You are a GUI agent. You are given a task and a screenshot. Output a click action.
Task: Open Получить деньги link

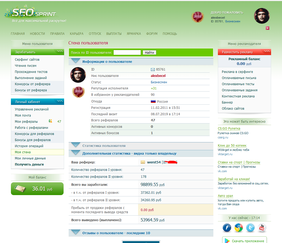pos(29,164)
